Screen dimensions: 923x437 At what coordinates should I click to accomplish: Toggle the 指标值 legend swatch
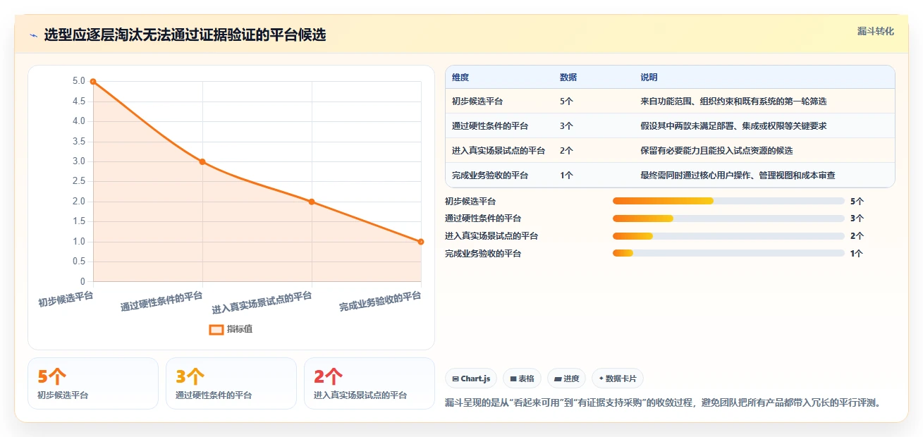click(x=216, y=329)
